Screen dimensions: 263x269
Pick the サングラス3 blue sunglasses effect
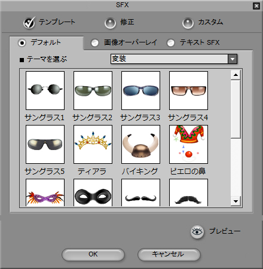[x=140, y=90]
